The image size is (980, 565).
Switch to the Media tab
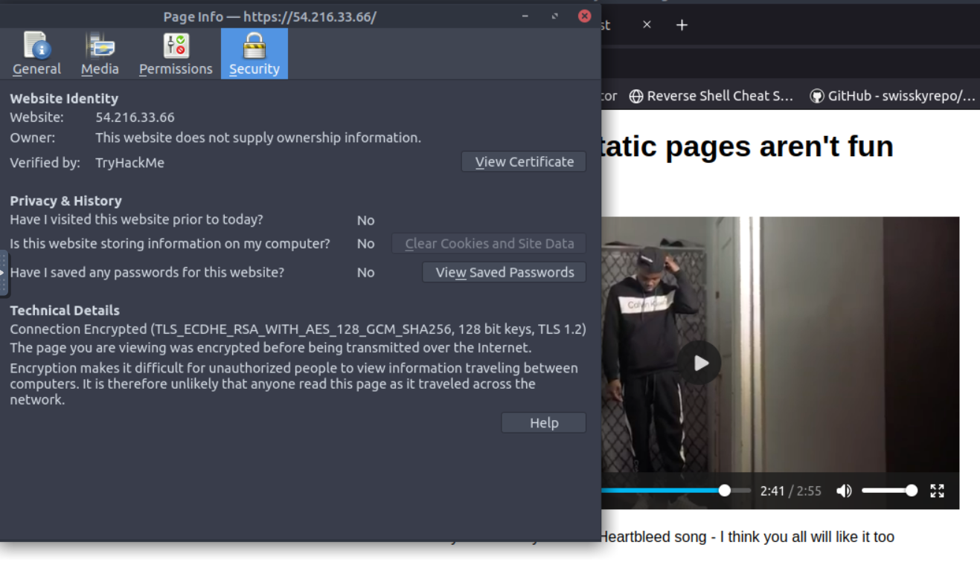coord(100,54)
